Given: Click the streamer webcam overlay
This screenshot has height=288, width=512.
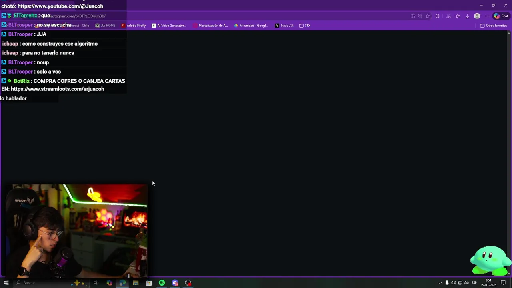Looking at the screenshot, I should [77, 230].
